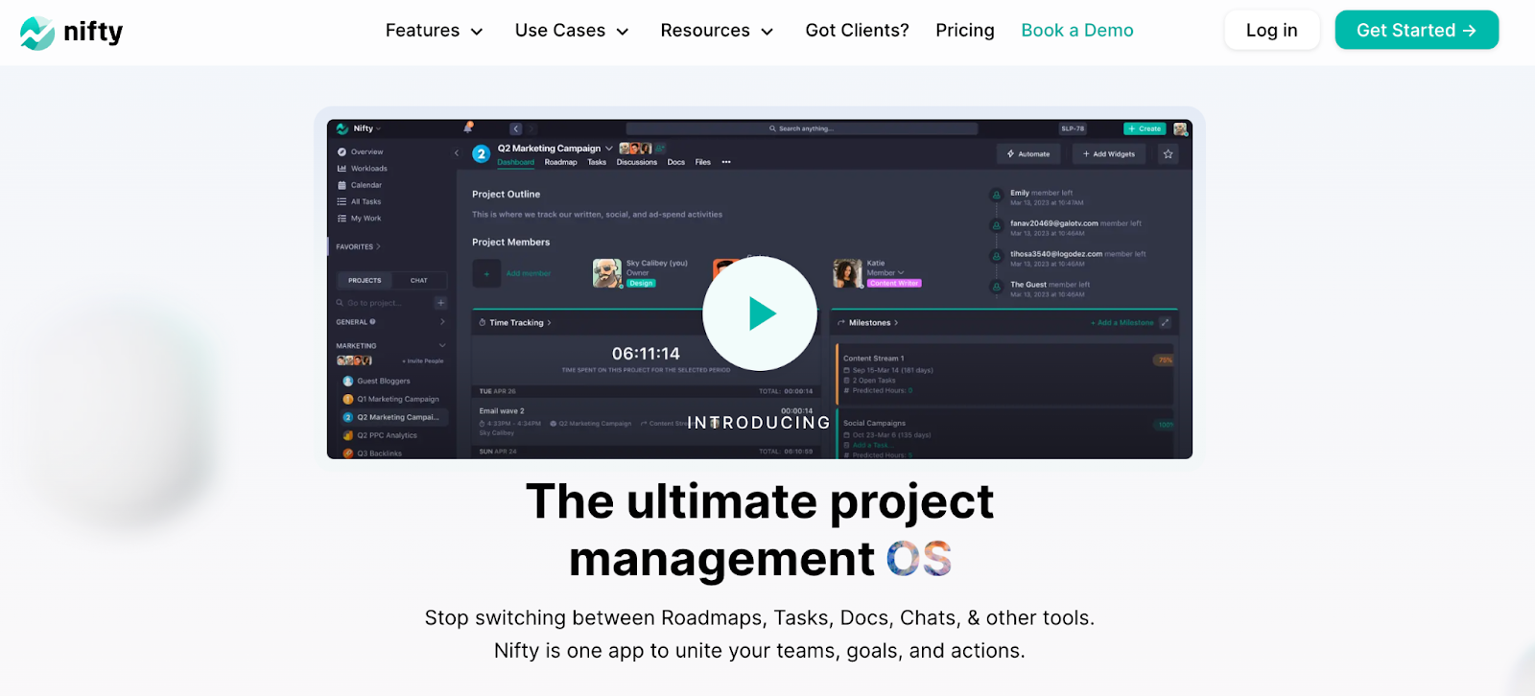This screenshot has height=696, width=1535.
Task: Click Katie's avatar in Project Members
Action: (848, 273)
